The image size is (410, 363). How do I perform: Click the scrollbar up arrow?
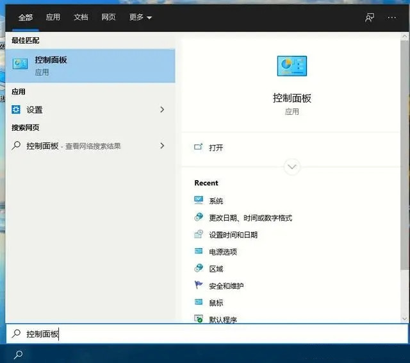(x=404, y=37)
